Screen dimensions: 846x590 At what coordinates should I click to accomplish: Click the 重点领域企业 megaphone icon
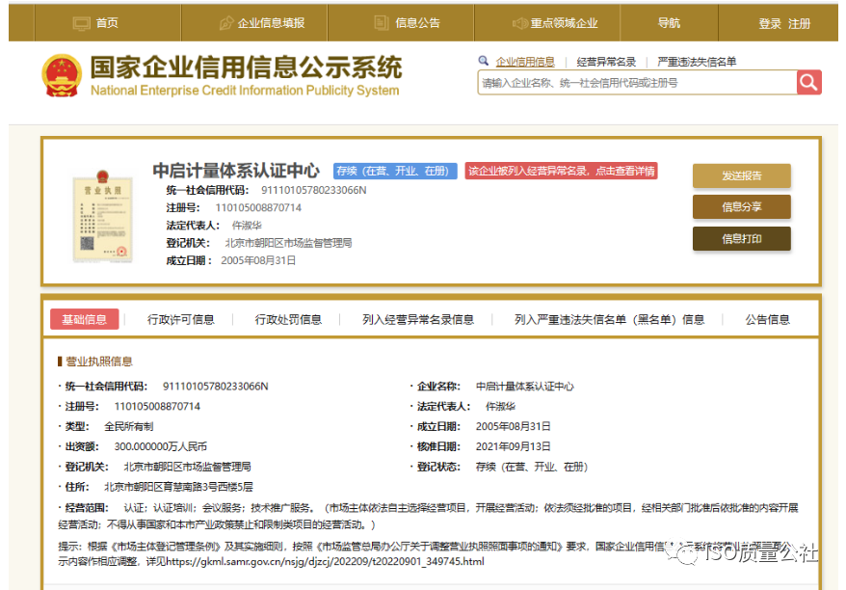tap(518, 21)
